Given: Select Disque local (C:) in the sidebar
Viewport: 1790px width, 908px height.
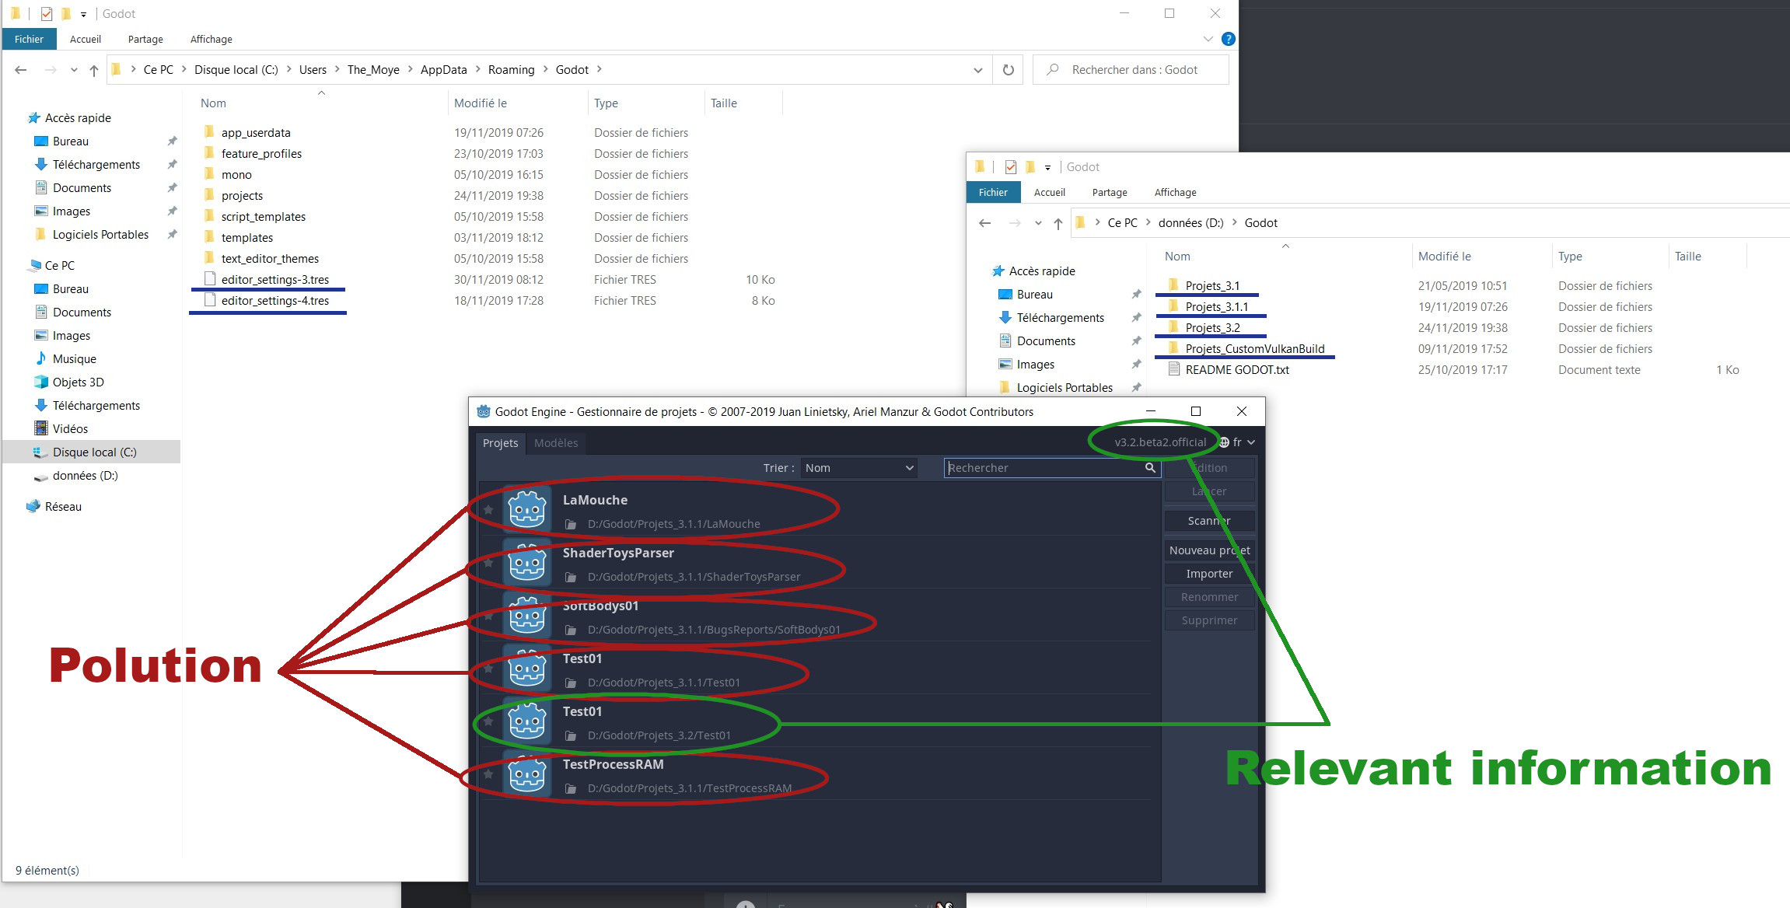Looking at the screenshot, I should pyautogui.click(x=93, y=451).
